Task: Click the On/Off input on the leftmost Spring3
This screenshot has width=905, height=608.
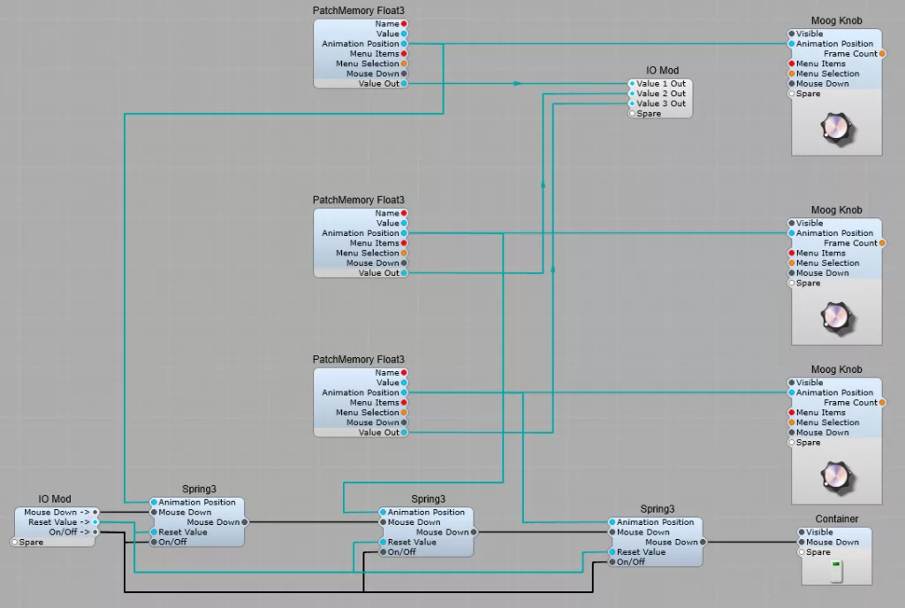Action: 154,542
